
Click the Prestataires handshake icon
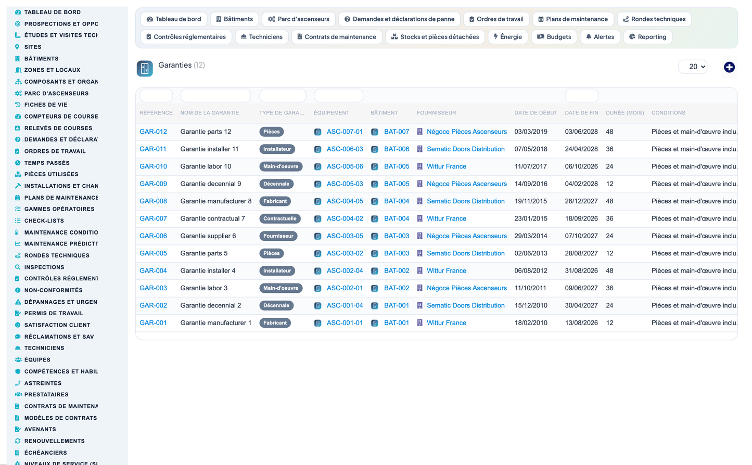[18, 395]
